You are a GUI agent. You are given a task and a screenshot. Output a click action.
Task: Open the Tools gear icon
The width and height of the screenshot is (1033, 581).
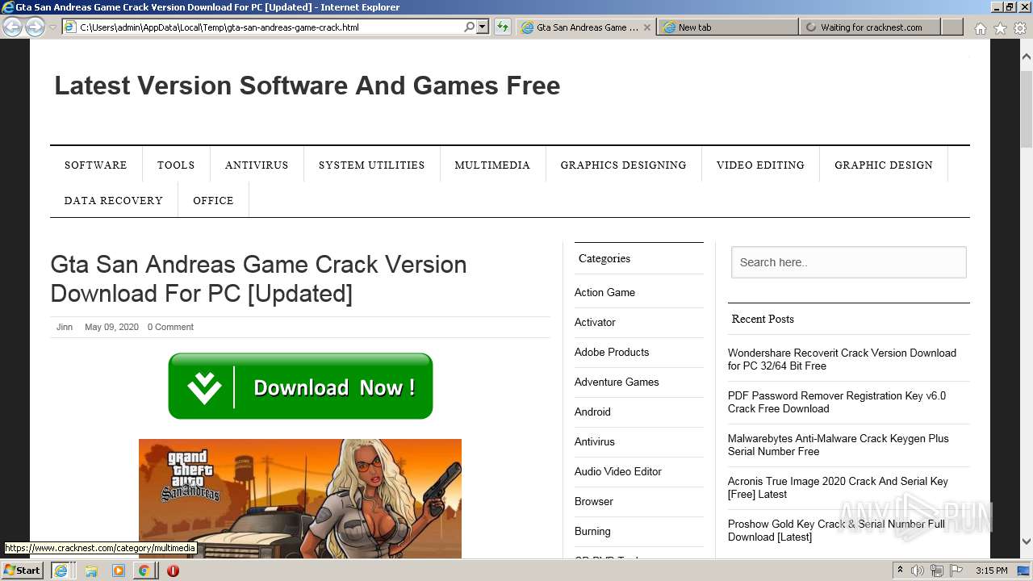coord(1019,27)
